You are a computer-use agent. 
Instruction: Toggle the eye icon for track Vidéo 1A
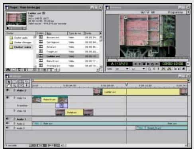coord(8,97)
